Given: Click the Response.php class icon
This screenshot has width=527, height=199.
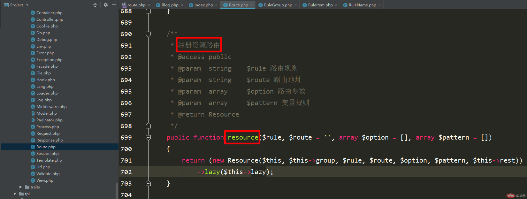Looking at the screenshot, I should (x=33, y=140).
